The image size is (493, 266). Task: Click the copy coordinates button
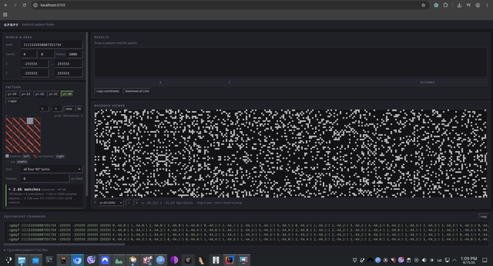108,91
